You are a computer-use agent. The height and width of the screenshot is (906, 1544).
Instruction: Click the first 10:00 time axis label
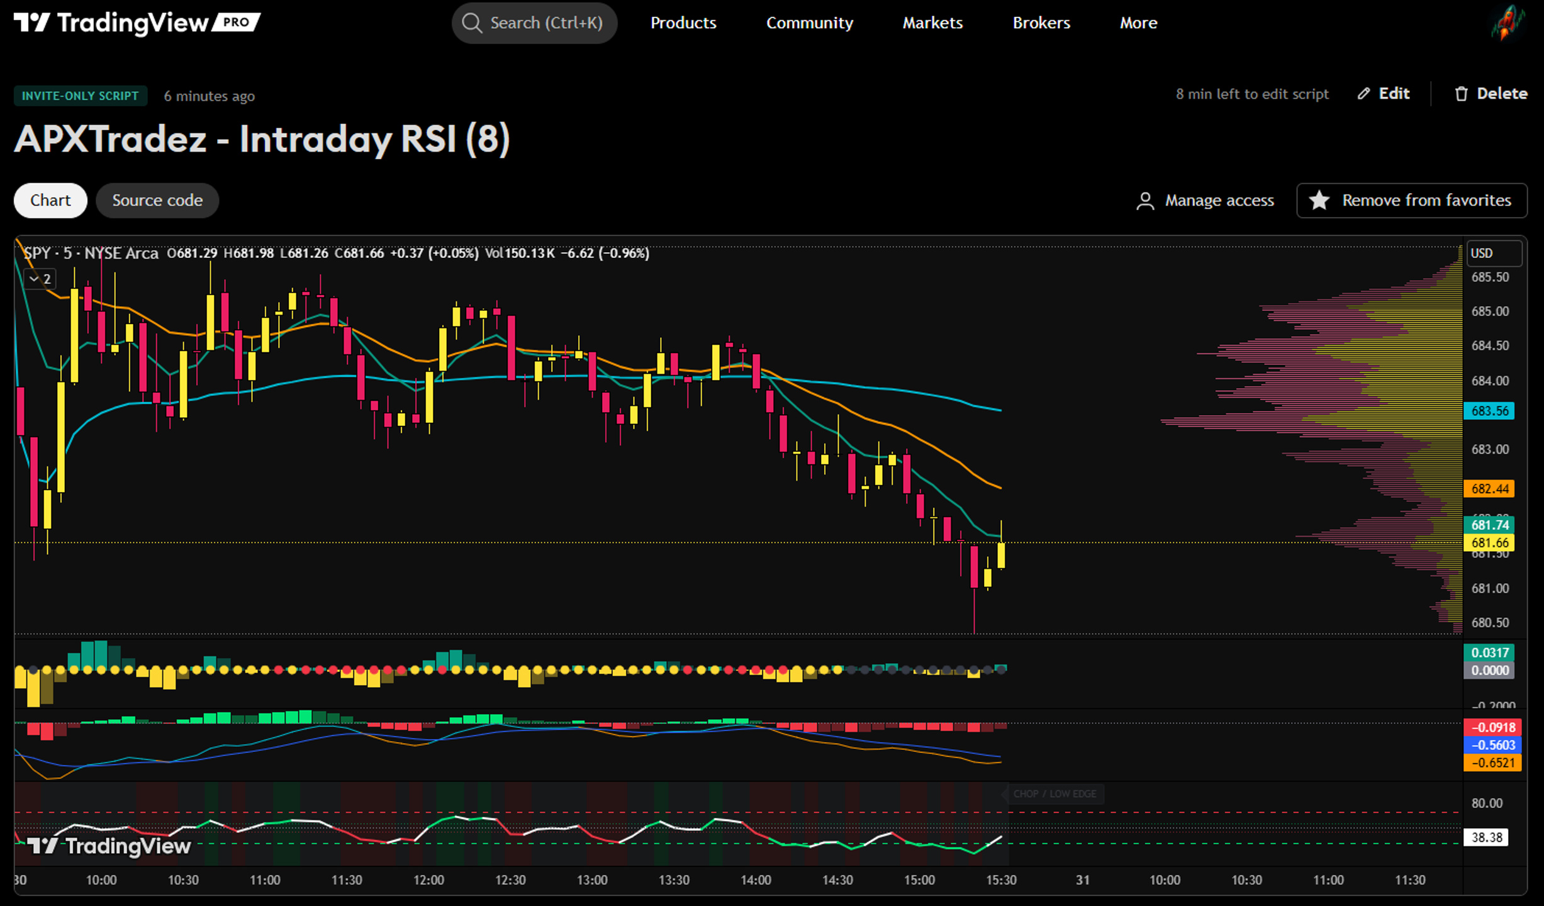pyautogui.click(x=101, y=880)
